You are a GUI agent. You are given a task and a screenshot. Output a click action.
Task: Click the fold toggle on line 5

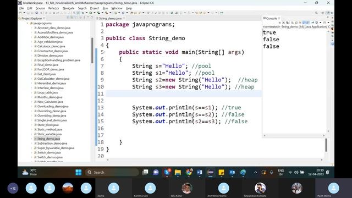tap(105, 52)
